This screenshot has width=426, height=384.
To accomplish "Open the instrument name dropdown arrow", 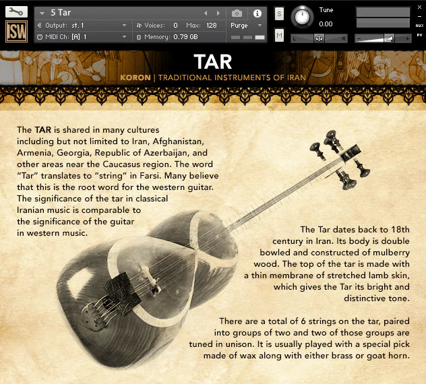I will coord(42,13).
